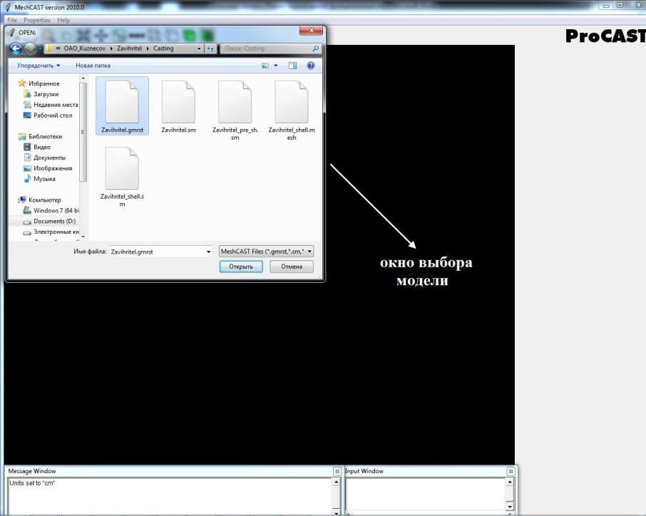The image size is (646, 516).
Task: Expand the arrow after OAO_Kuznecov breadcrumb
Action: (x=111, y=48)
